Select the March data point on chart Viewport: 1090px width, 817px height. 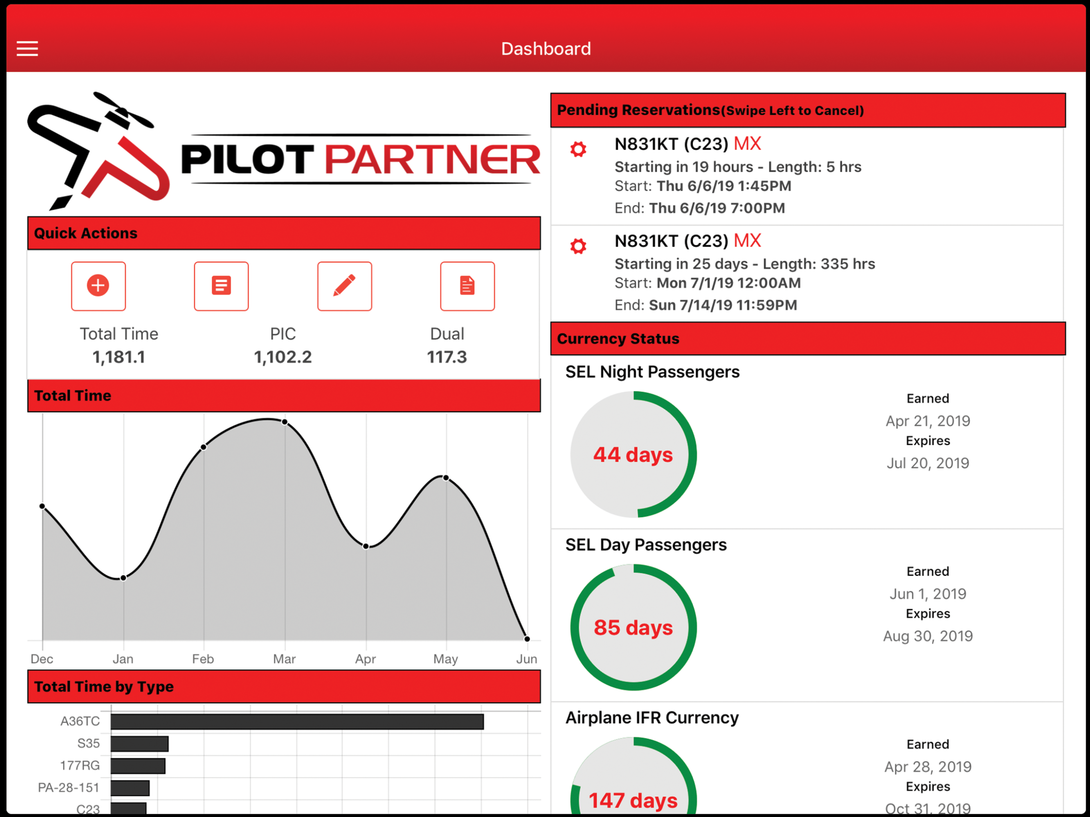(x=285, y=422)
